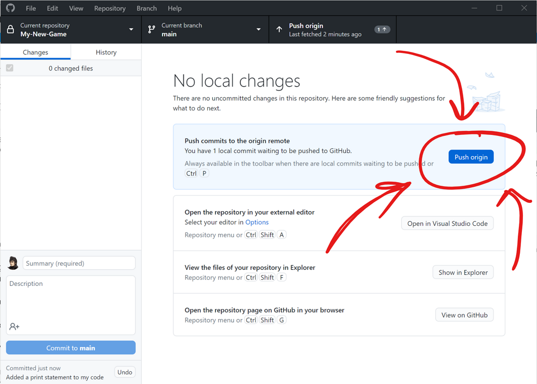Click the Show in Explorer button
Image resolution: width=537 pixels, height=384 pixels.
click(463, 272)
